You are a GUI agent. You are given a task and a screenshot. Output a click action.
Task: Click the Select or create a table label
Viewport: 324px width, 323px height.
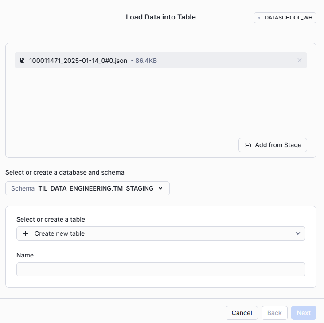(51, 219)
